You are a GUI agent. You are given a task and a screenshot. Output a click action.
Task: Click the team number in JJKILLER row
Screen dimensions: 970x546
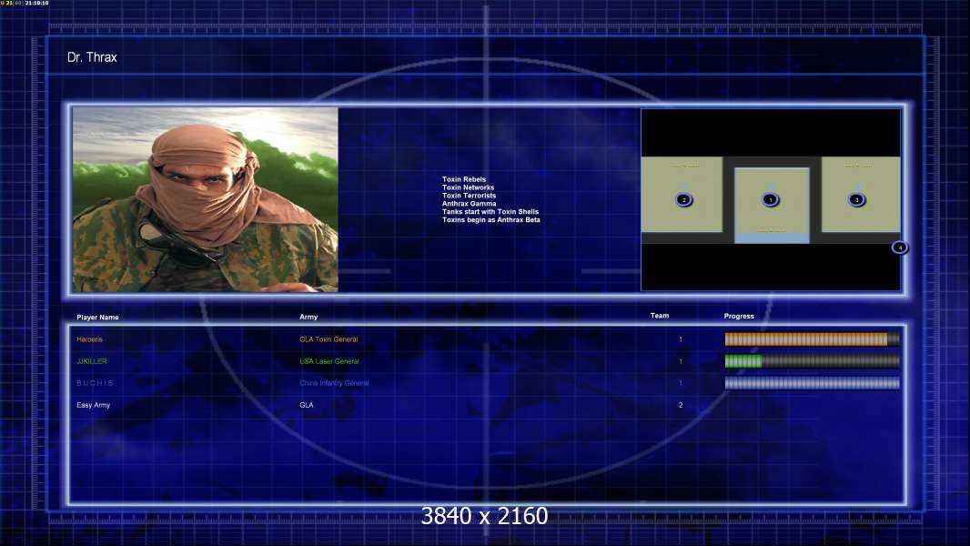pyautogui.click(x=681, y=361)
